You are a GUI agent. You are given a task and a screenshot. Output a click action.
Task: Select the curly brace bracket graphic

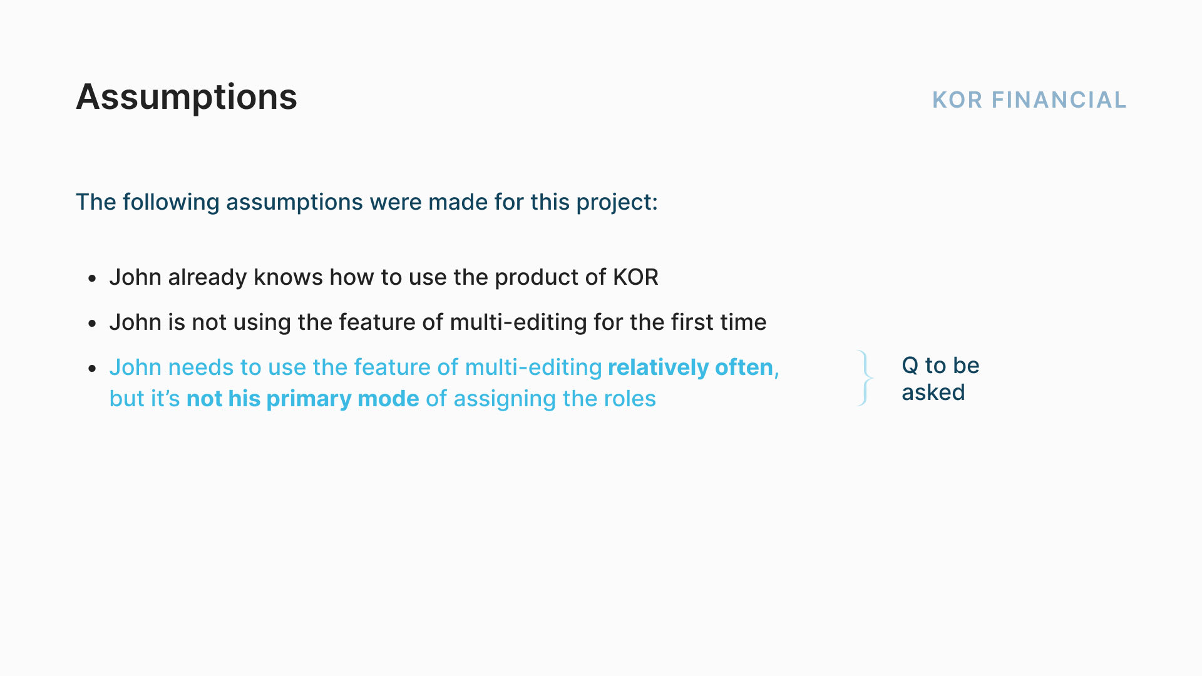[865, 378]
